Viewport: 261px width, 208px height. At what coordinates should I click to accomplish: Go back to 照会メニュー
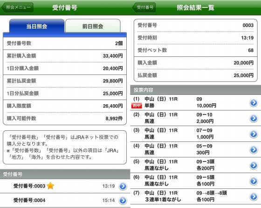(x=17, y=7)
